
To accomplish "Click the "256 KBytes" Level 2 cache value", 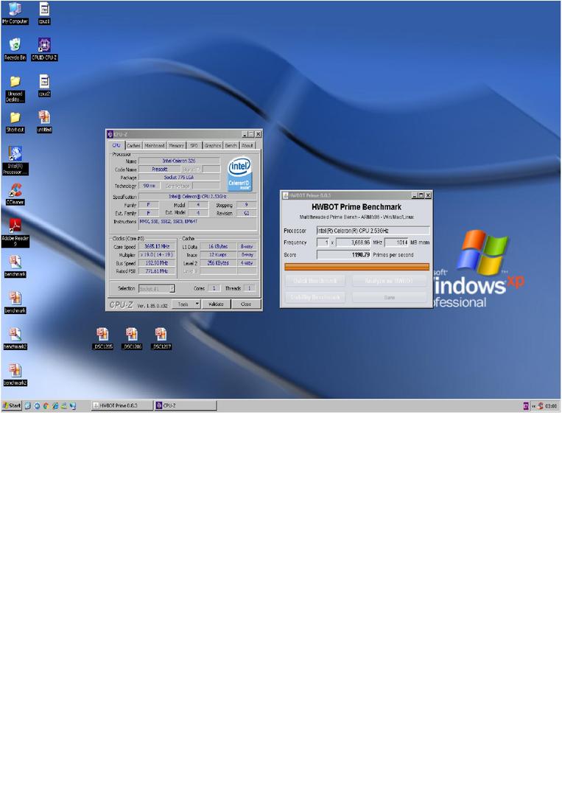I will point(218,263).
